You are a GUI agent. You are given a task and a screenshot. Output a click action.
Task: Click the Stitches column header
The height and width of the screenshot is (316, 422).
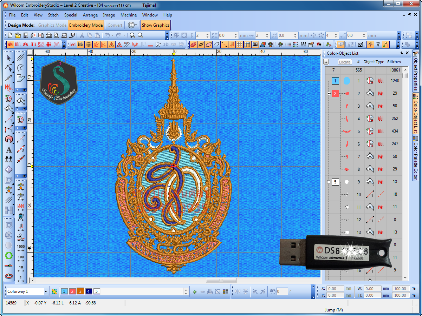394,62
